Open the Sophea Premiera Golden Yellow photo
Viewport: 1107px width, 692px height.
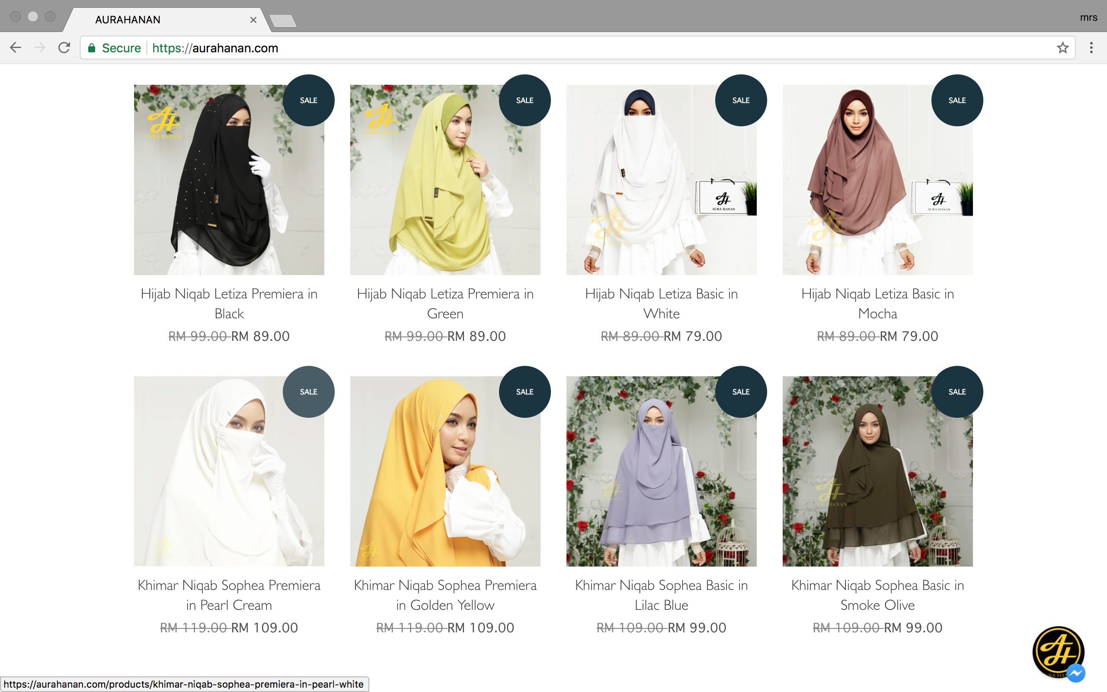[445, 471]
